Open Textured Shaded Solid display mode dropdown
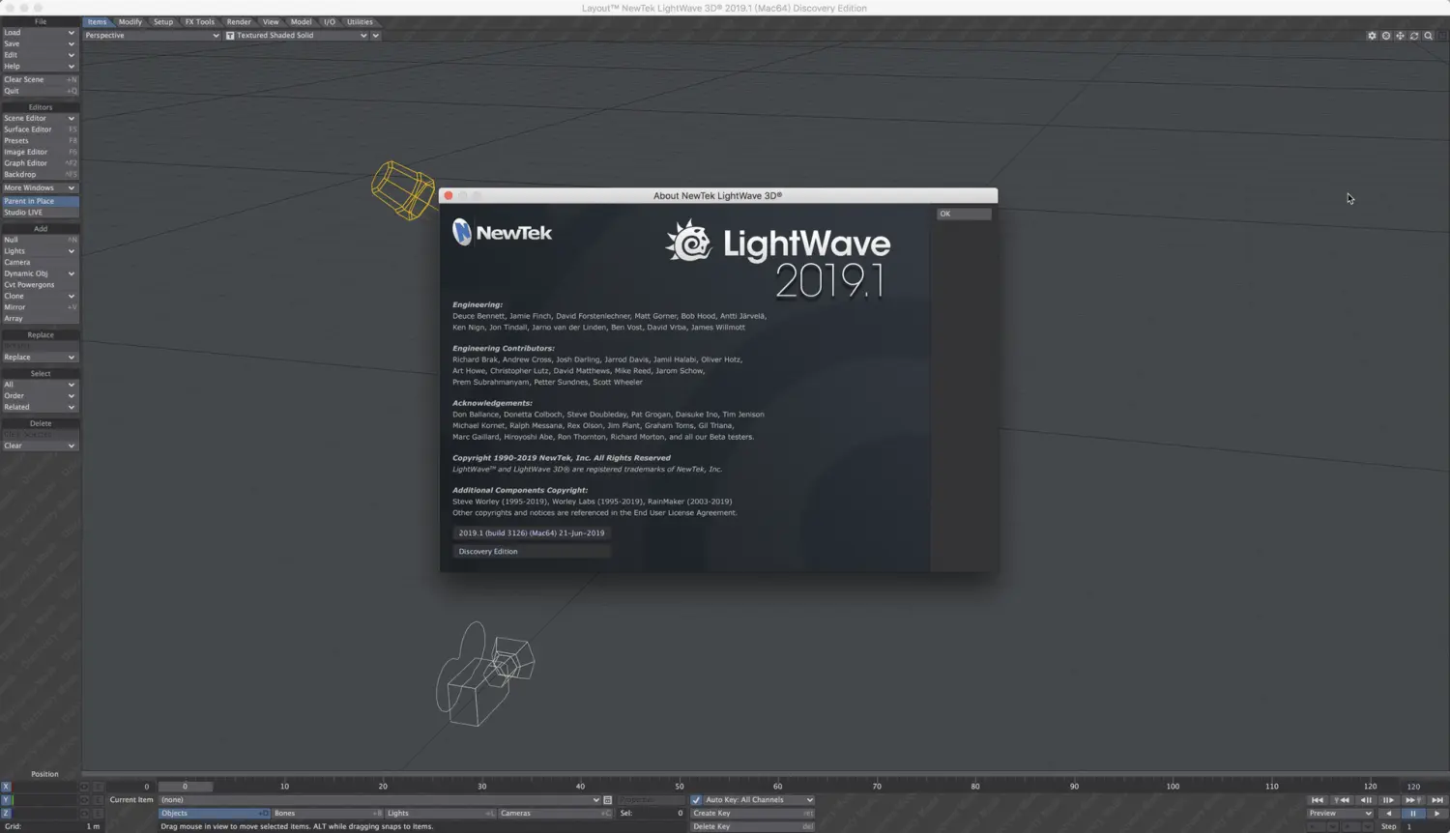Viewport: 1450px width, 833px height. pos(297,36)
